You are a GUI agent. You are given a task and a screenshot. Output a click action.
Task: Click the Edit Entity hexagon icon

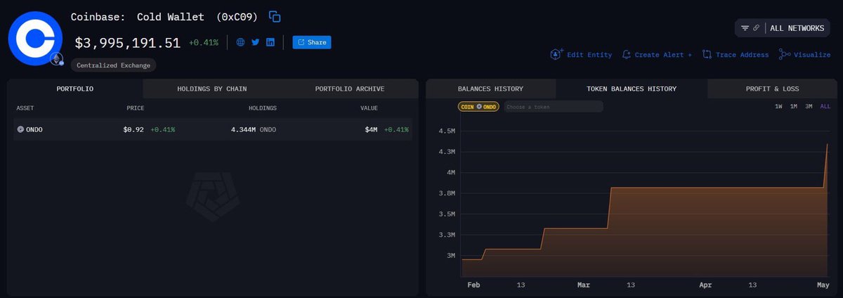(x=557, y=54)
